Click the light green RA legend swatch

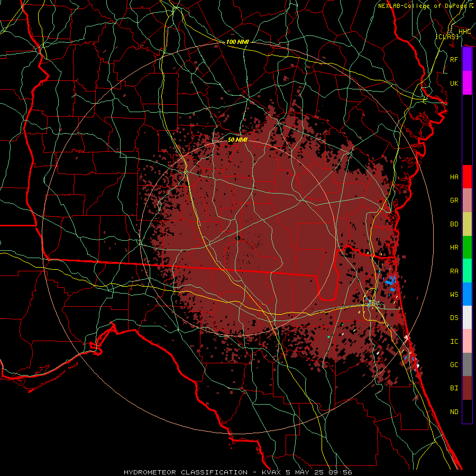[467, 271]
